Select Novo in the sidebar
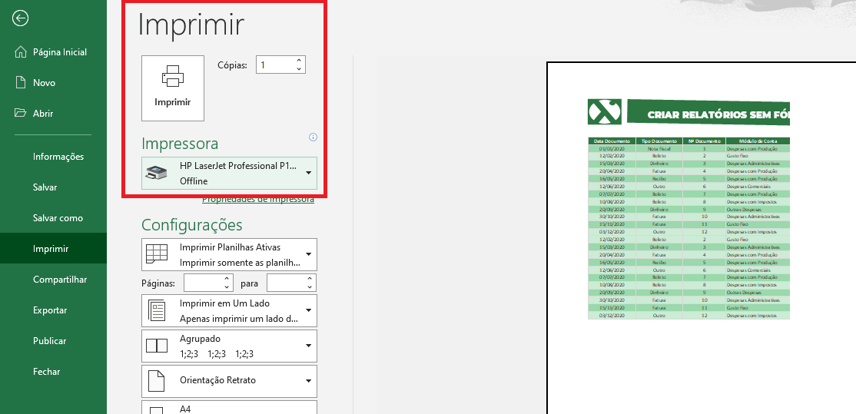856x414 pixels. pyautogui.click(x=54, y=83)
